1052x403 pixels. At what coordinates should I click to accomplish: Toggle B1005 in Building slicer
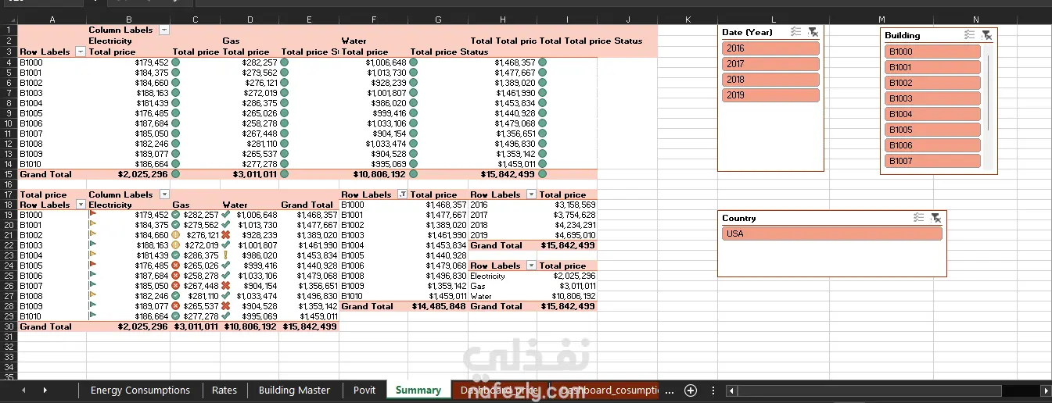pyautogui.click(x=932, y=130)
